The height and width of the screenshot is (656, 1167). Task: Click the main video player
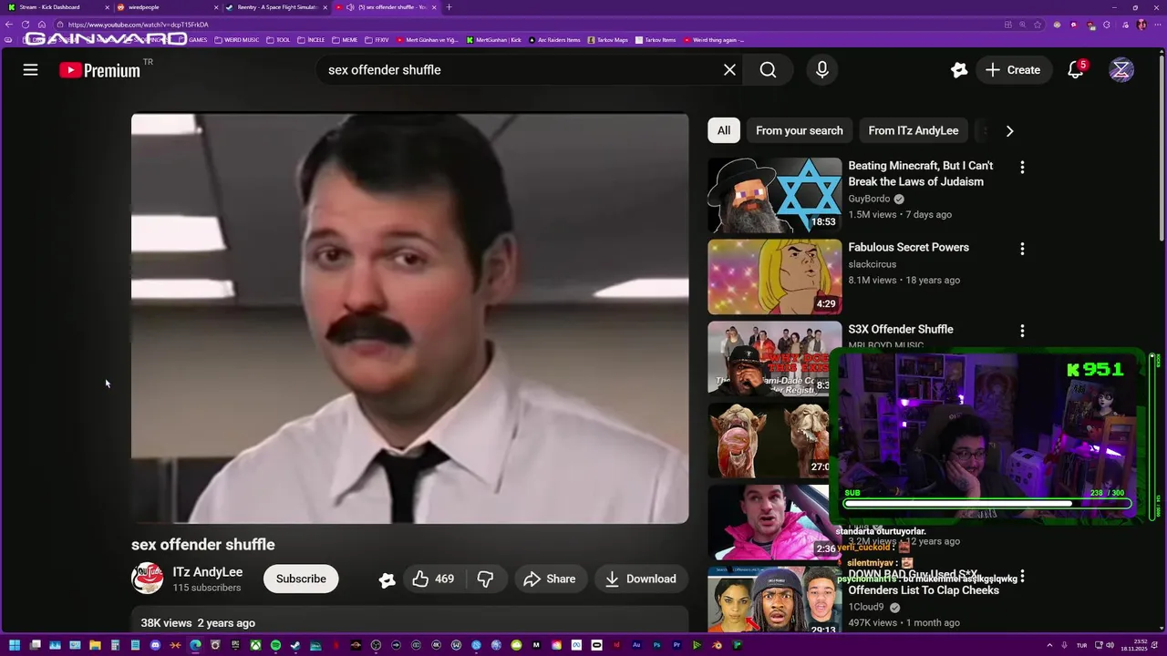410,318
